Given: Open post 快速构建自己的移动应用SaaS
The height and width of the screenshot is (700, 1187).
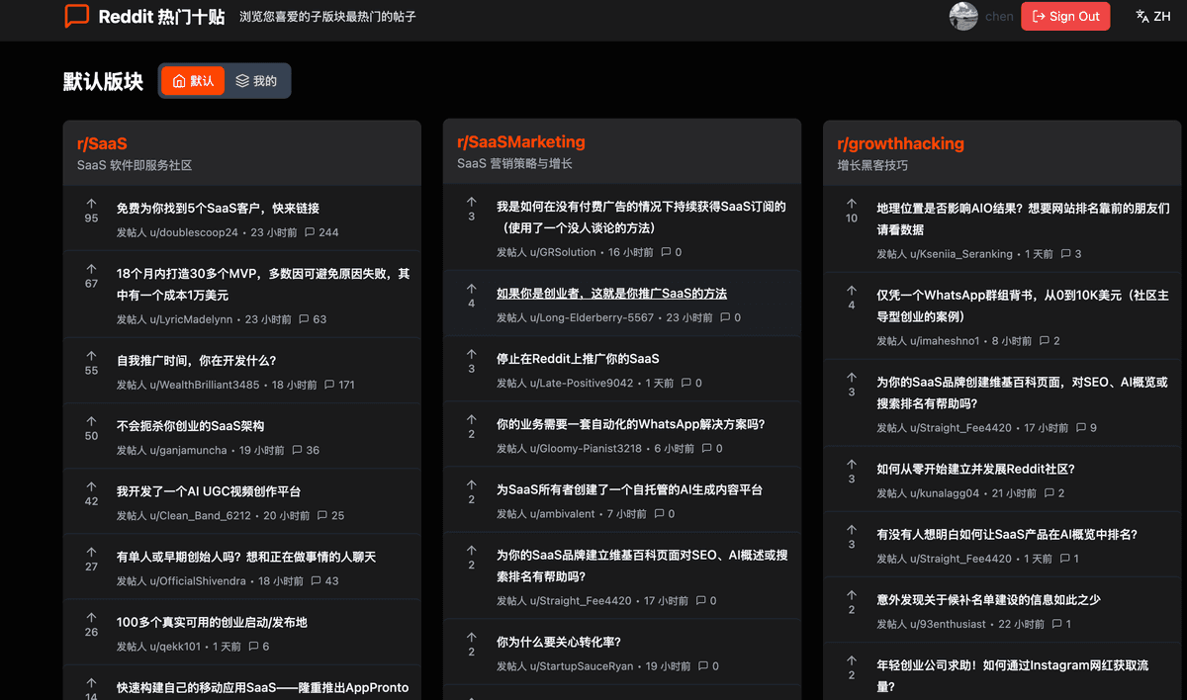Looking at the screenshot, I should tap(262, 688).
